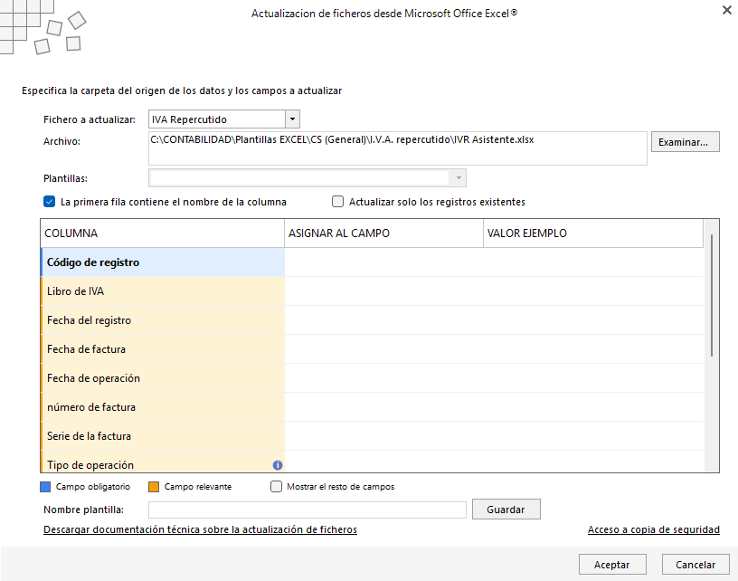The width and height of the screenshot is (738, 581).
Task: Click the 'VALOR EJEMPLO' column header
Action: click(x=593, y=233)
